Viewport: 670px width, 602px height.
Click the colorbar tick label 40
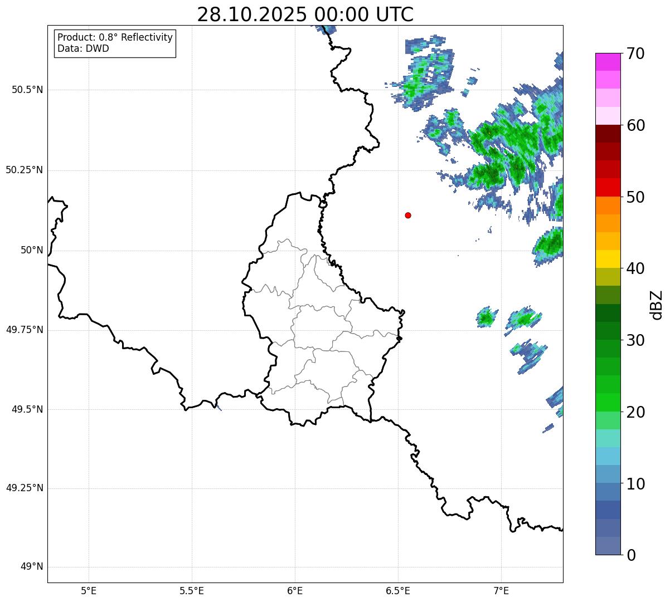635,268
